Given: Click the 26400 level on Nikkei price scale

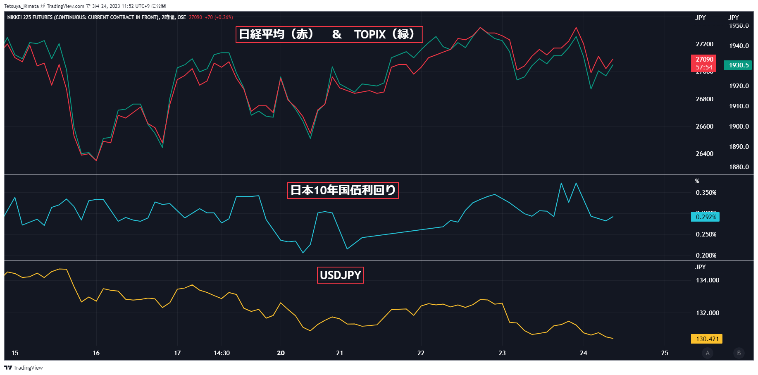Looking at the screenshot, I should (705, 154).
